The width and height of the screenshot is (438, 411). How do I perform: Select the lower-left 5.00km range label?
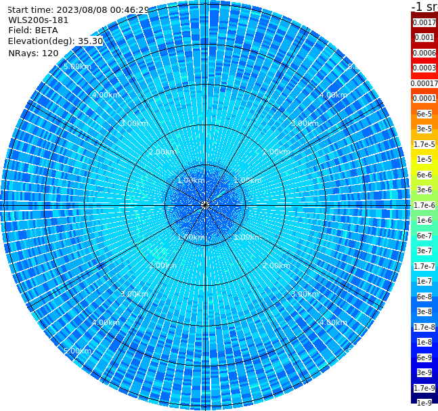pos(77,351)
